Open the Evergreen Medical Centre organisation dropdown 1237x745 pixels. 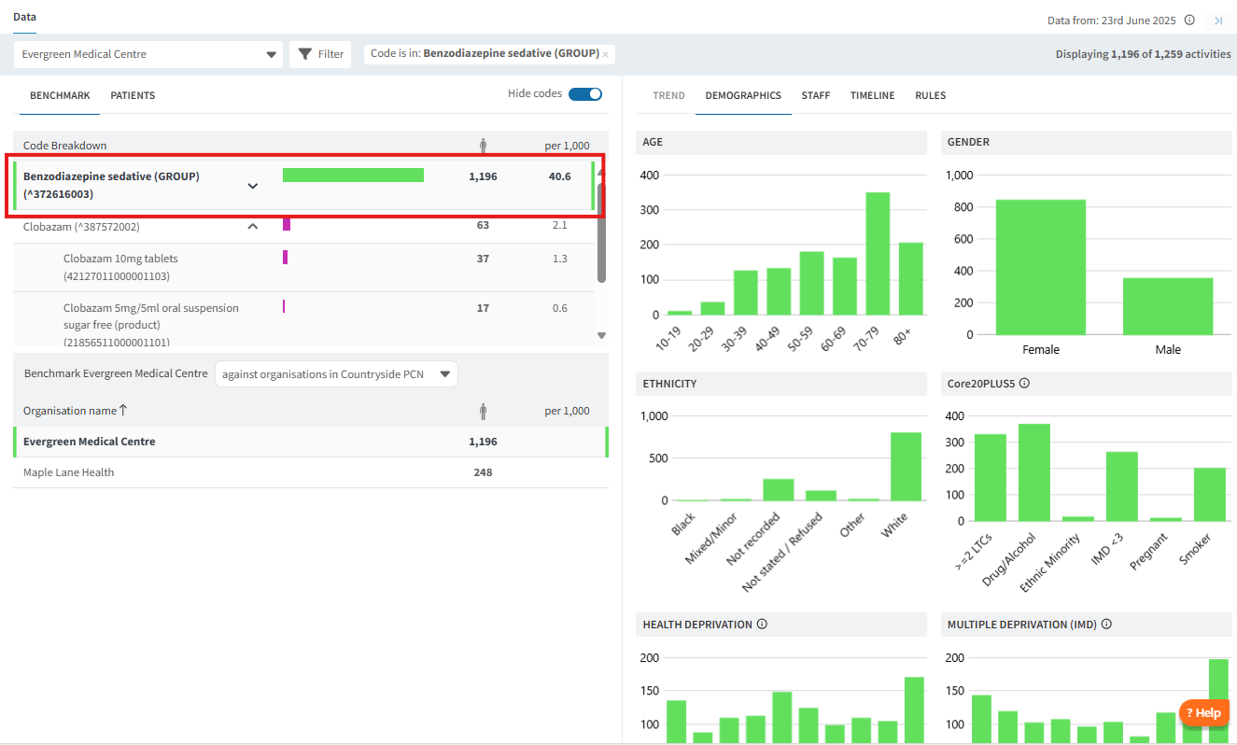tap(148, 54)
